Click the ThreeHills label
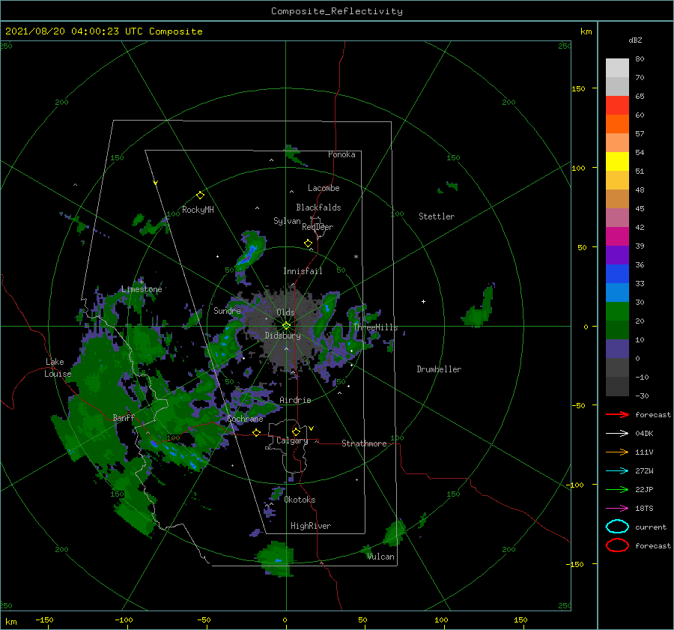 click(376, 327)
